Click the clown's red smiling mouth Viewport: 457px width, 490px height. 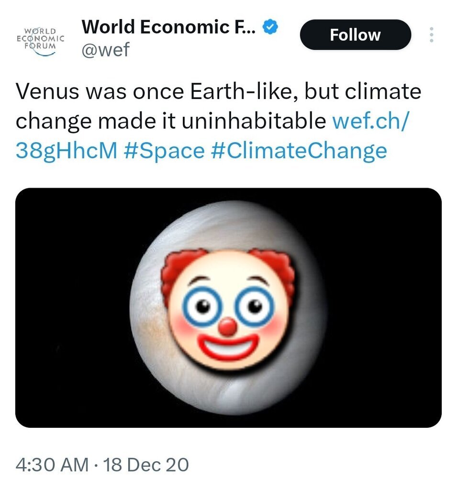point(228,348)
